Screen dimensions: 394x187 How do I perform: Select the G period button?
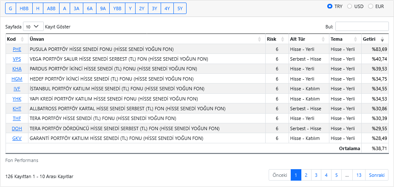(11, 8)
